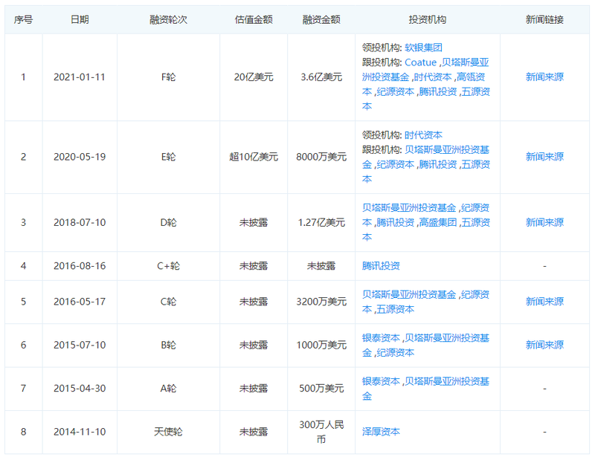Open 腾讯投资 link in E轮 row

[x=437, y=164]
